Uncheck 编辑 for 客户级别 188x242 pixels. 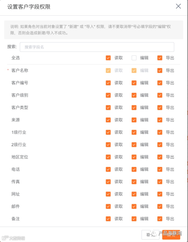click(x=134, y=95)
